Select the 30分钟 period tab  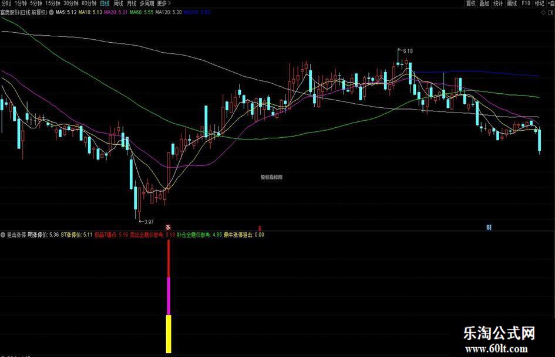tap(71, 3)
